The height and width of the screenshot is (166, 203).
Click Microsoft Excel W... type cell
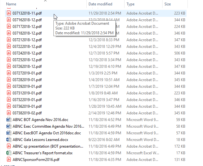click(x=143, y=153)
